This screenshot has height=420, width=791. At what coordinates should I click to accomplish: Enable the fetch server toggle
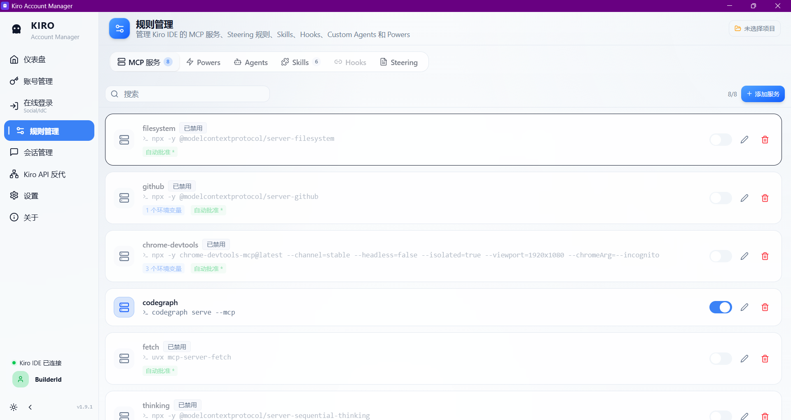click(x=721, y=359)
